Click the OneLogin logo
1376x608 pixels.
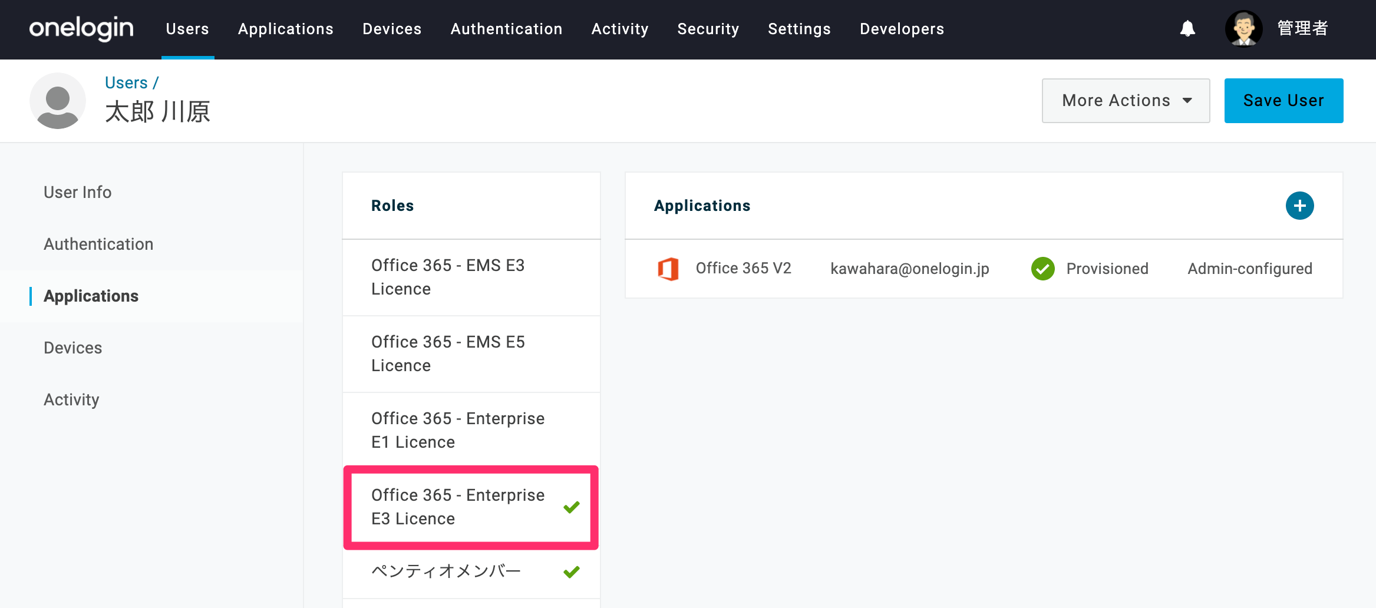coord(81,28)
